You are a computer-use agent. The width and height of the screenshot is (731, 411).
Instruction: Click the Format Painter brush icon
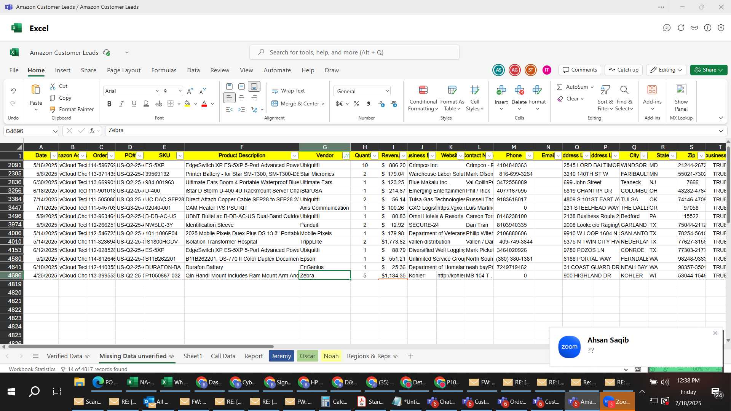[53, 109]
